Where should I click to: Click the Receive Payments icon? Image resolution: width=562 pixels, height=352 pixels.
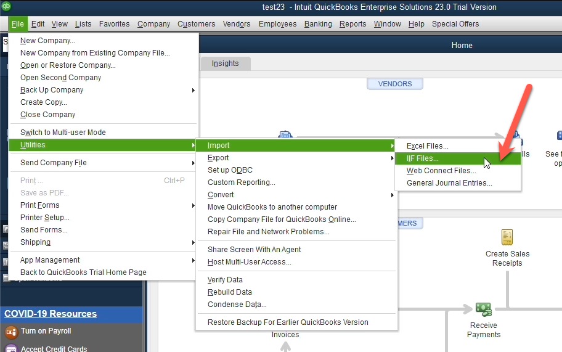[484, 309]
